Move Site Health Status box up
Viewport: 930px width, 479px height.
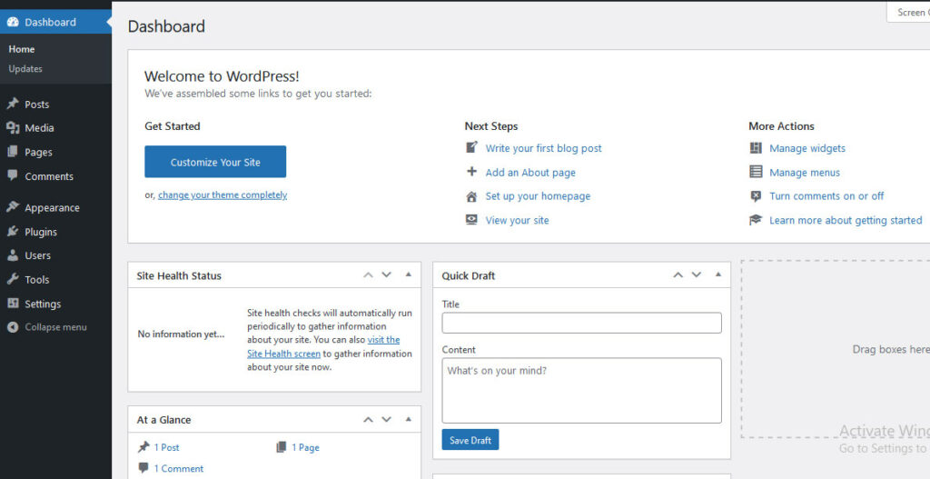click(369, 274)
